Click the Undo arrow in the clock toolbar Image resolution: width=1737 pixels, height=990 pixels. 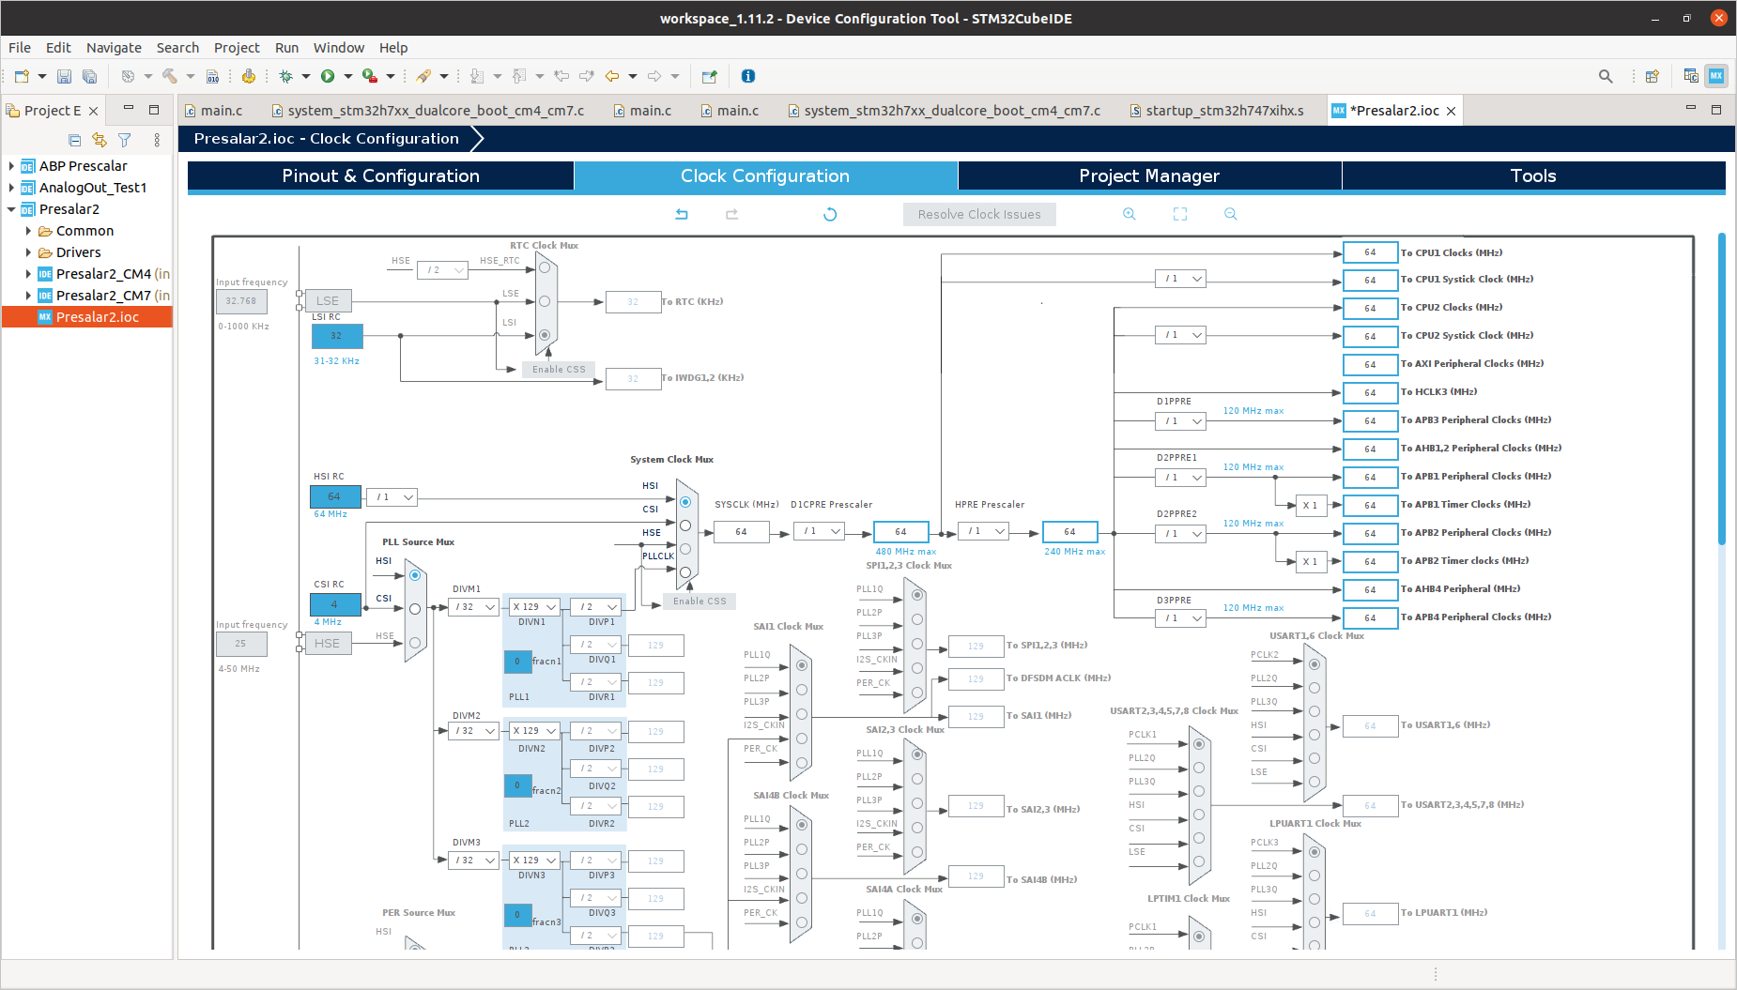click(x=682, y=214)
